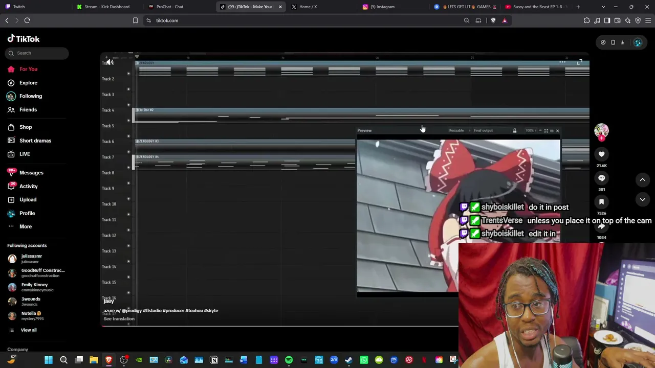This screenshot has width=655, height=368.
Task: Open Brave Rewards triangle icon
Action: (x=505, y=20)
